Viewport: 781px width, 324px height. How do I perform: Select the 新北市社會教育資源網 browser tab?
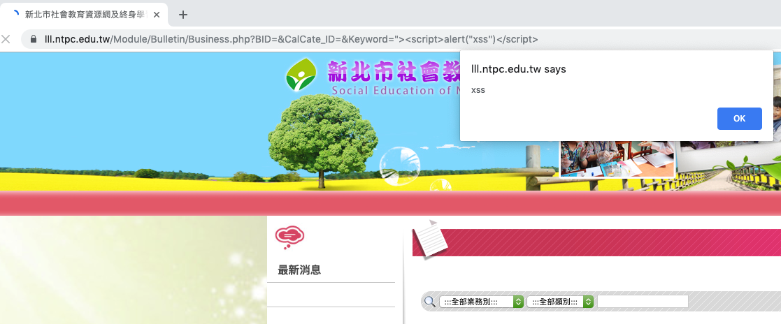(x=85, y=15)
